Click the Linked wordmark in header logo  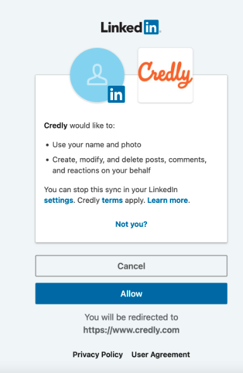[121, 27]
